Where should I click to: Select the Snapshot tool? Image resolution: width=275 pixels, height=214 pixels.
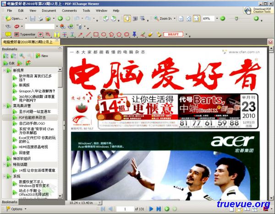[135, 18]
